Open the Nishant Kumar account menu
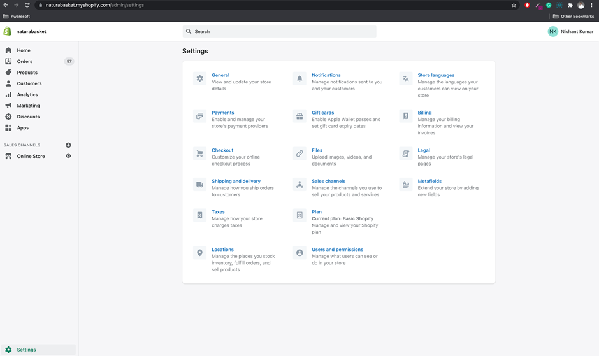Viewport: 599px width, 356px height. [570, 31]
